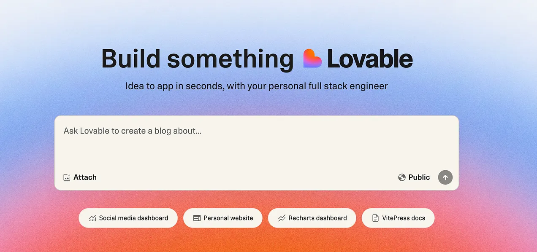Select the VitePress docs suggestion chip
The image size is (537, 252).
pyautogui.click(x=398, y=218)
